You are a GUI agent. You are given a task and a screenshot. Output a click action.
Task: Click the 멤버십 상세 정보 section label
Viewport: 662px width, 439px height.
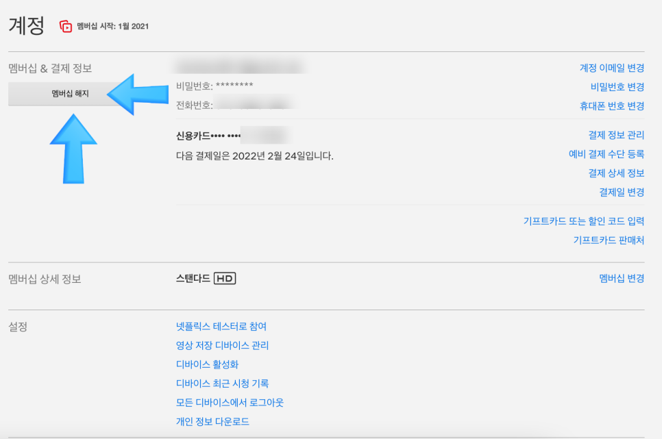pyautogui.click(x=45, y=279)
